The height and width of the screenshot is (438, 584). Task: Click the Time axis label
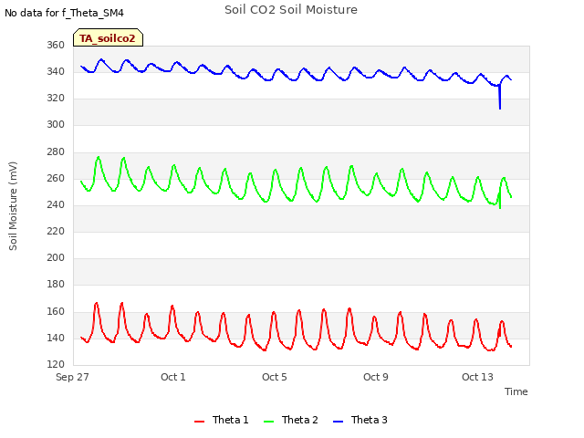pos(516,391)
